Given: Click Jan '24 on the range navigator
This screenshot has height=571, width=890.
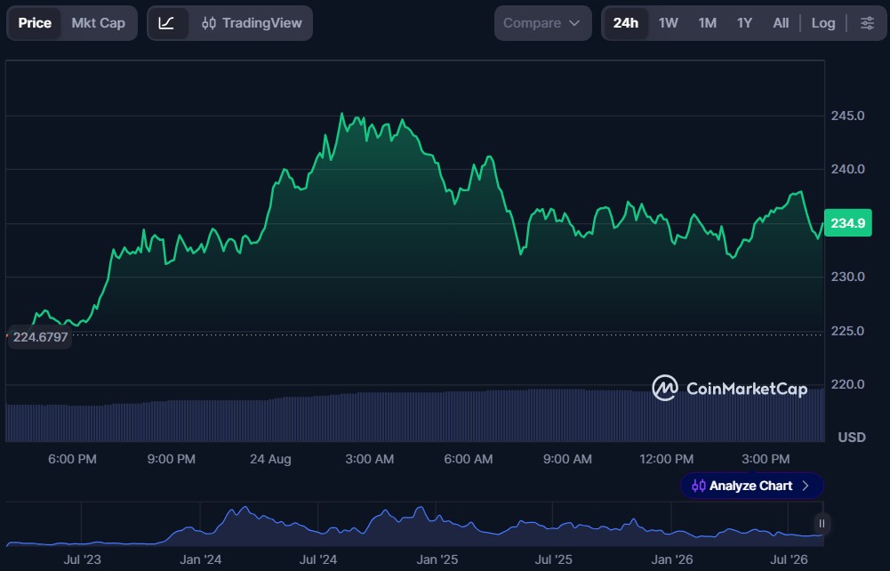Looking at the screenshot, I should pos(200,559).
